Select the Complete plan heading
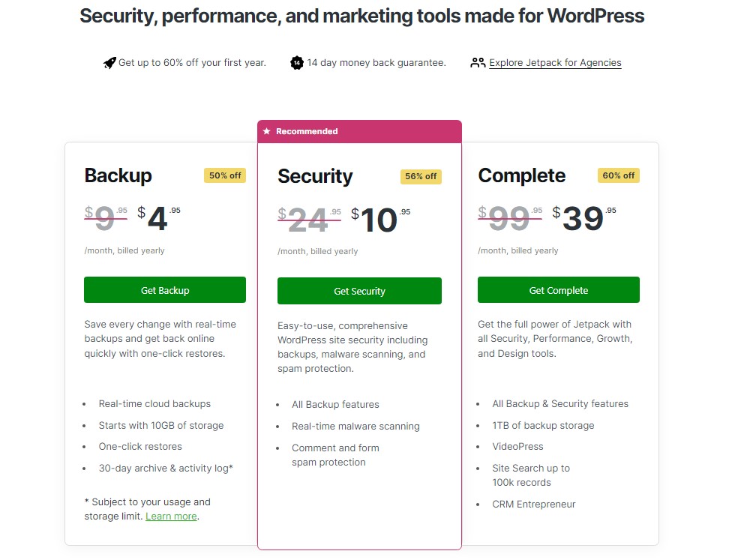This screenshot has width=729, height=560. 522,175
